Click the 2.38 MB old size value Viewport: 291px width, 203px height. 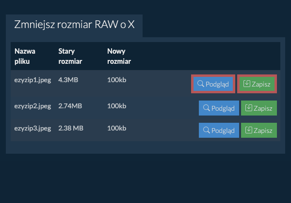(71, 128)
